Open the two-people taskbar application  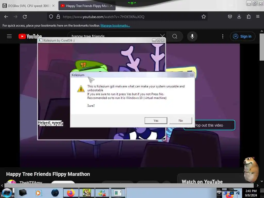[x=102, y=193]
